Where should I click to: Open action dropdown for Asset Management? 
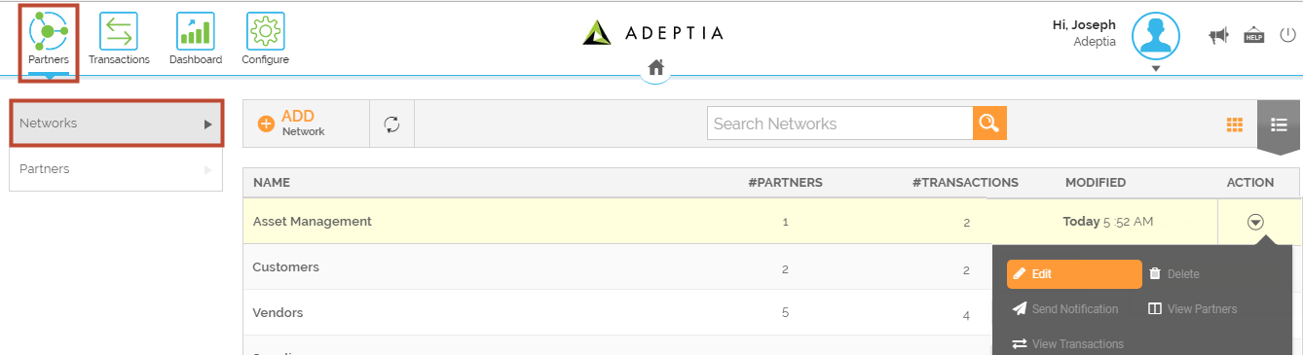coord(1256,222)
